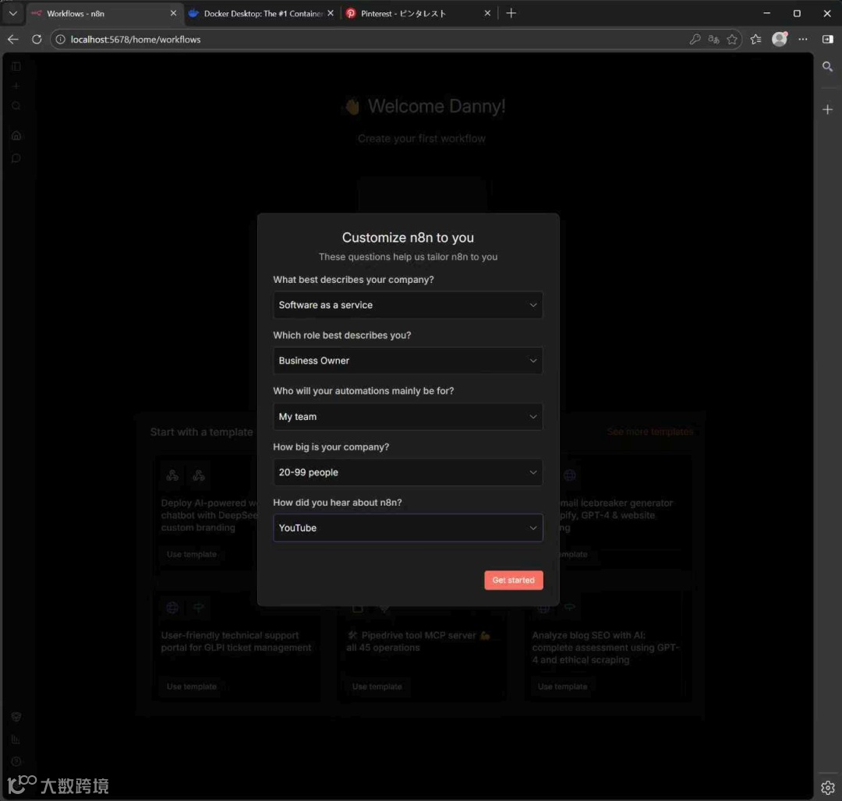Viewport: 842px width, 801px height.
Task: Switch to the Pinterest tab
Action: pyautogui.click(x=418, y=13)
